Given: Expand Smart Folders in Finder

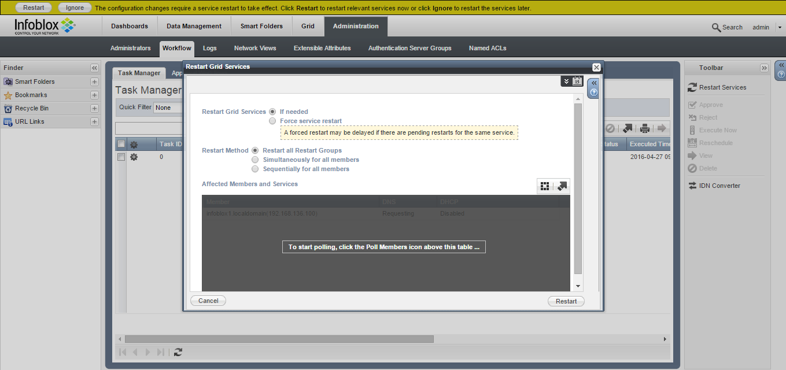Looking at the screenshot, I should click(94, 82).
